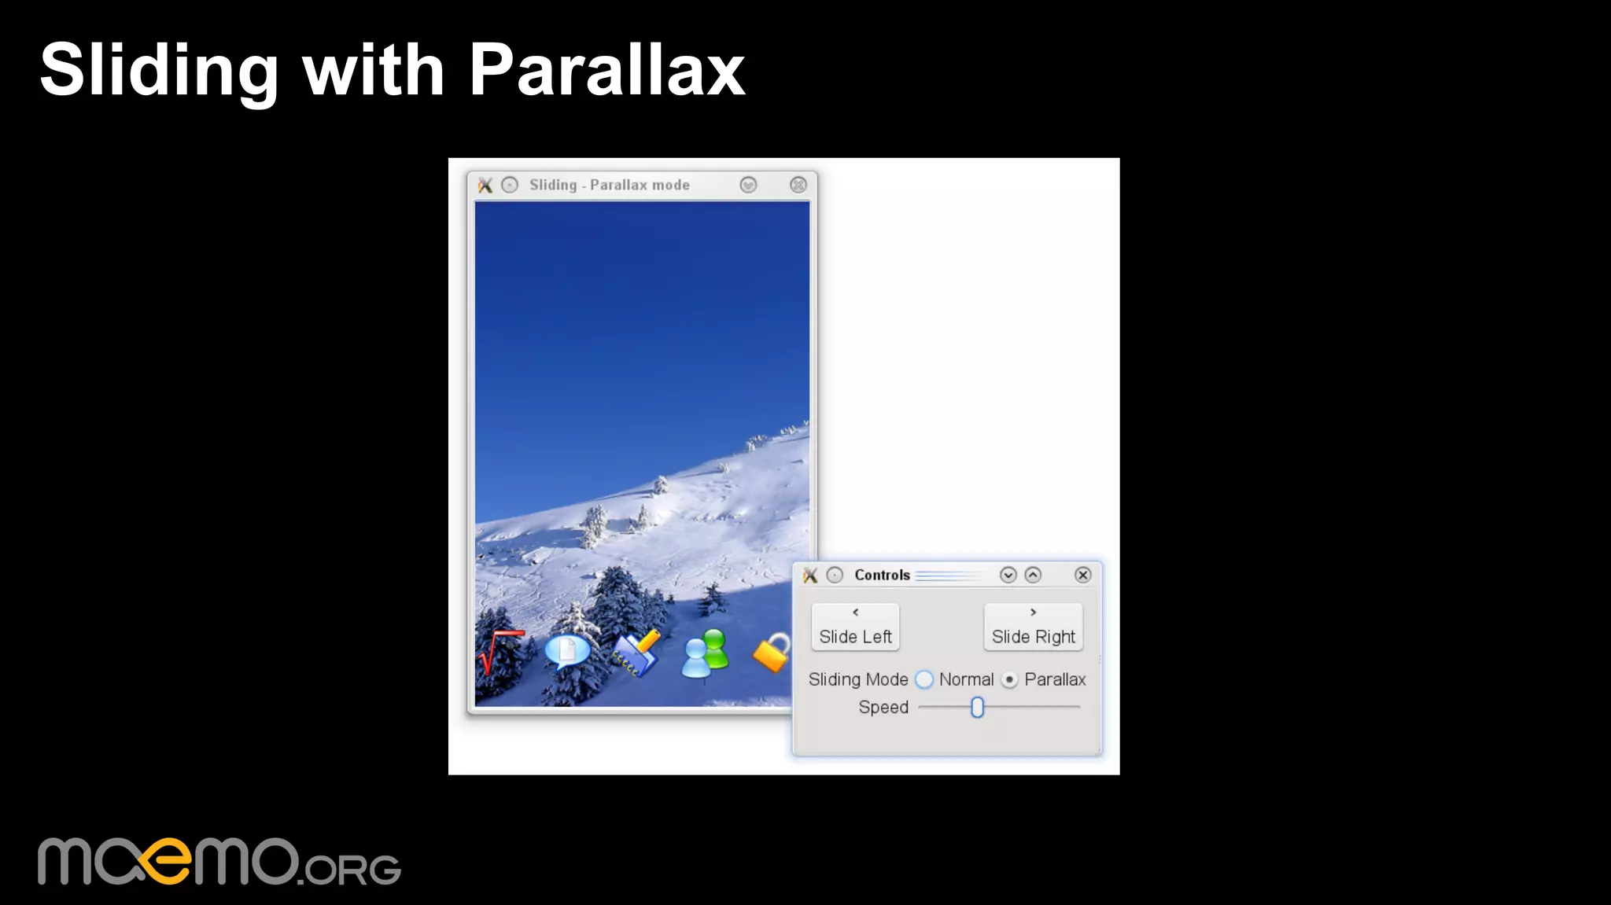Click the 'Sliding - Parallax mode' title text
This screenshot has width=1611, height=905.
click(x=609, y=185)
